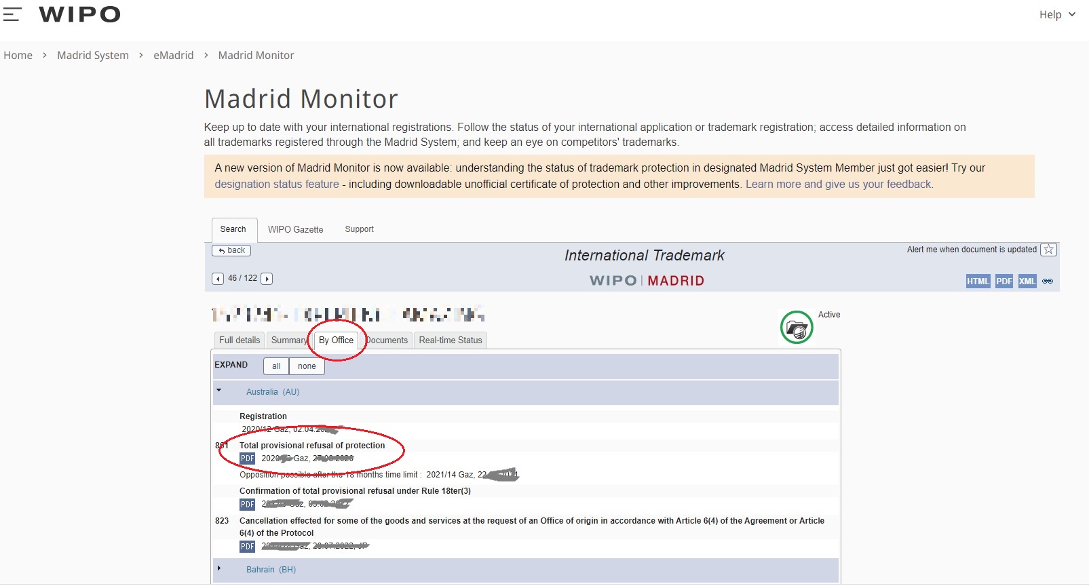Go to next record arrow
Screen dimensions: 1089x586
point(267,279)
